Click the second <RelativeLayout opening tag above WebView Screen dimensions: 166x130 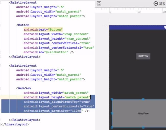(23, 66)
